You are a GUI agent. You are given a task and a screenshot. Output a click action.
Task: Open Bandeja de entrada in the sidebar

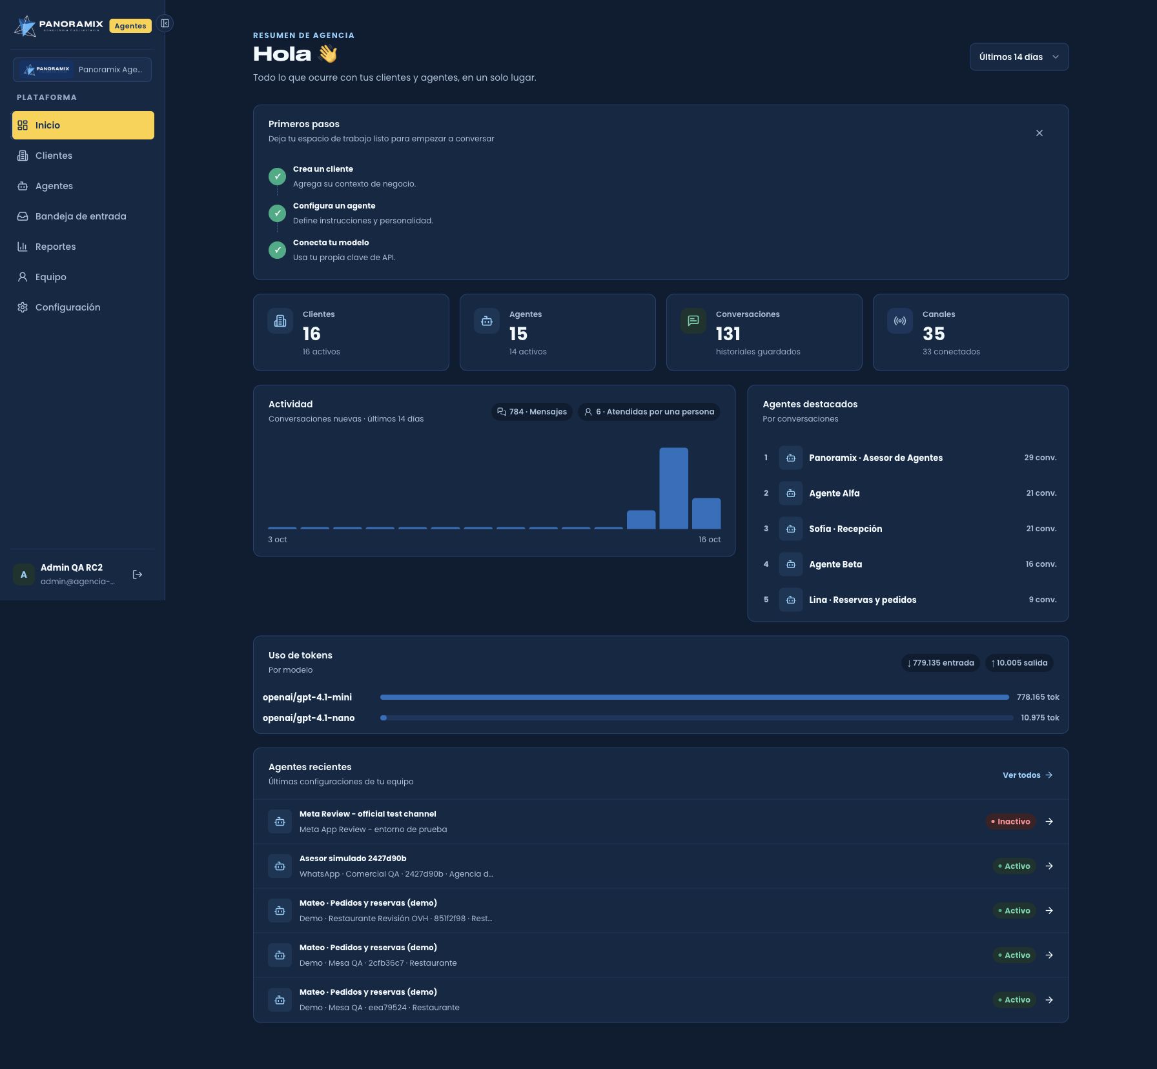click(83, 216)
